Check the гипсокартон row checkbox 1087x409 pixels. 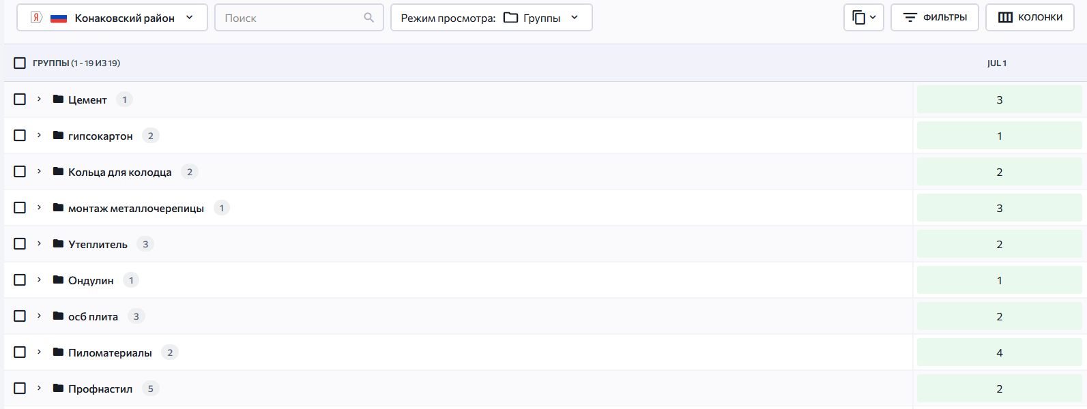pyautogui.click(x=20, y=136)
